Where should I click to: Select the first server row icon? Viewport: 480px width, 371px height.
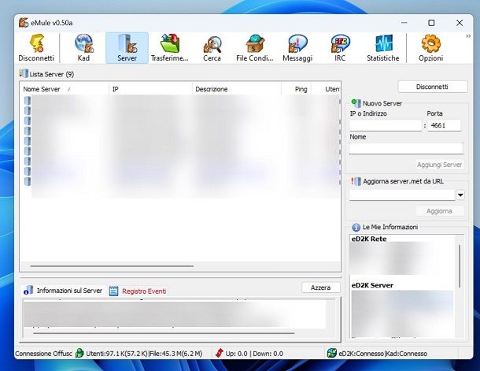(x=28, y=101)
